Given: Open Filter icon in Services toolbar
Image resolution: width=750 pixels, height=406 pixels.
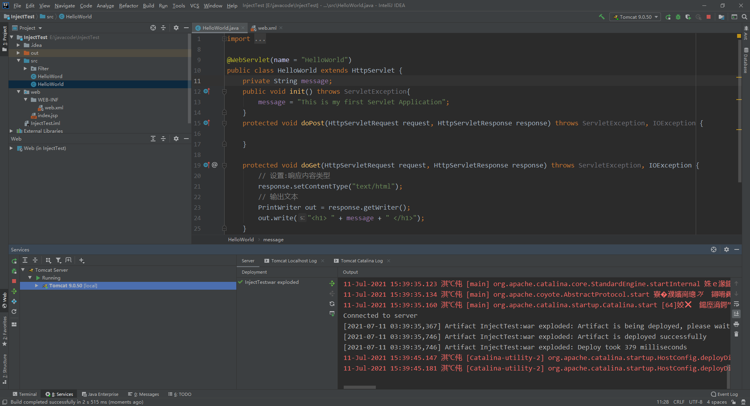Looking at the screenshot, I should (58, 260).
